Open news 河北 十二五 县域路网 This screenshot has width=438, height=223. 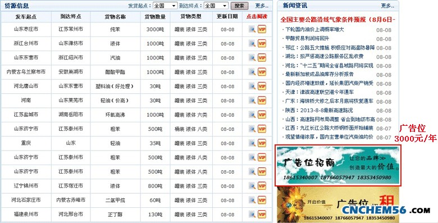click(329, 65)
